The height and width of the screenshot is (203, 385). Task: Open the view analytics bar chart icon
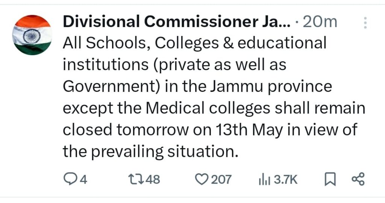pos(265,180)
